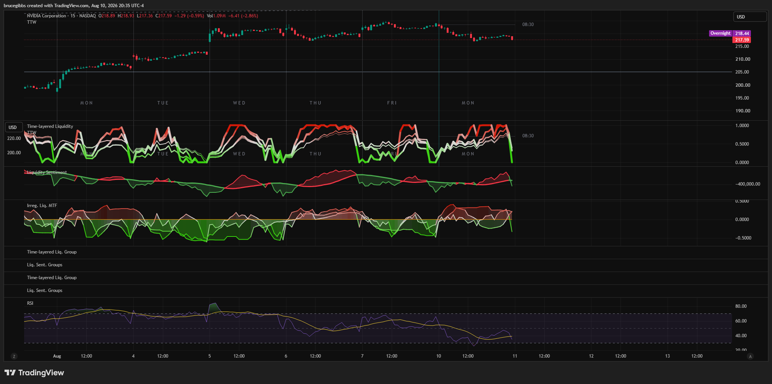Click the TTW label under the NVIDIA title
The height and width of the screenshot is (384, 772).
point(32,22)
